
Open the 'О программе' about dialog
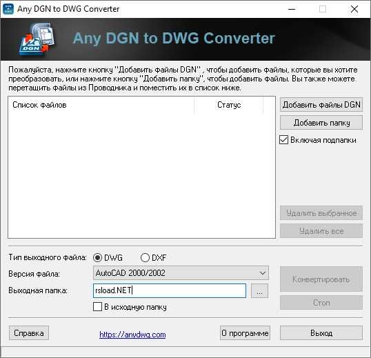[x=245, y=333]
